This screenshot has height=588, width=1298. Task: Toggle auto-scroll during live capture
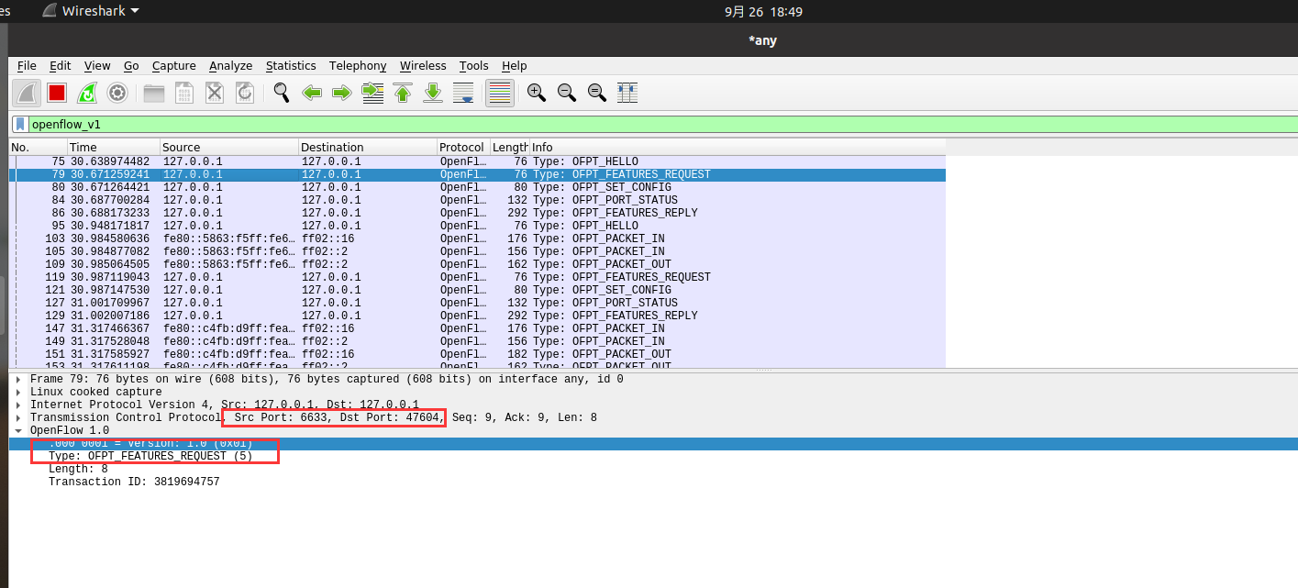pyautogui.click(x=463, y=93)
